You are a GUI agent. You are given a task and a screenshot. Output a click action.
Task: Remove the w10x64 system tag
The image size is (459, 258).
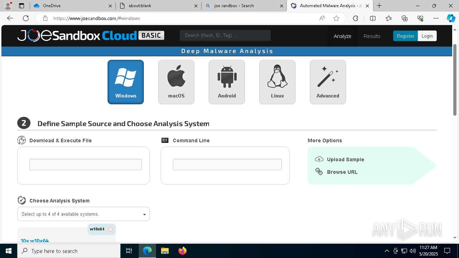(110, 229)
